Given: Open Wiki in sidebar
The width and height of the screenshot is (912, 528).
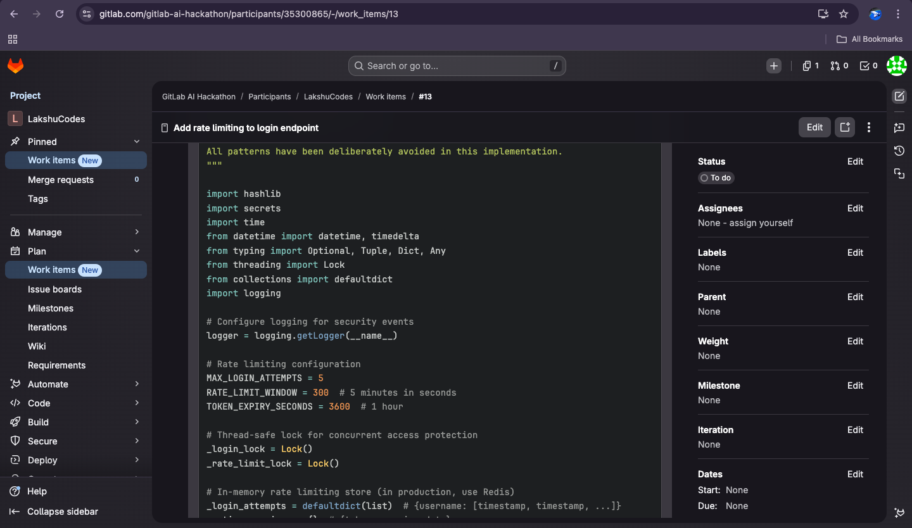Looking at the screenshot, I should click(x=76, y=346).
